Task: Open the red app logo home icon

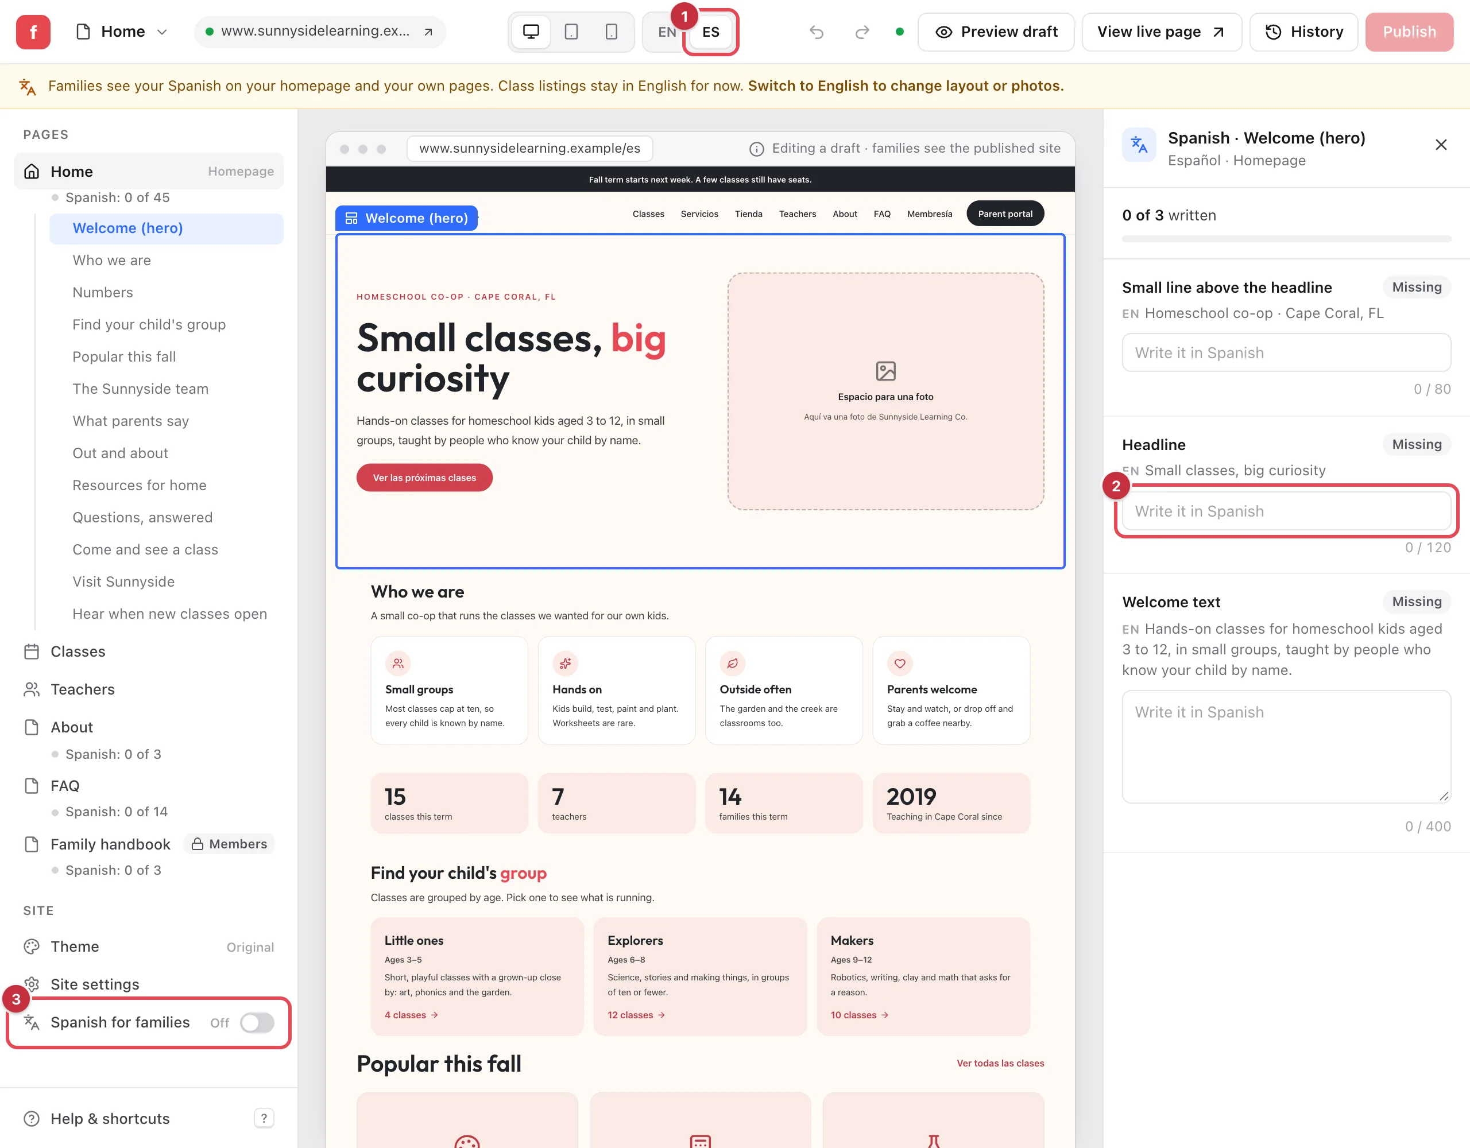Action: coord(33,32)
